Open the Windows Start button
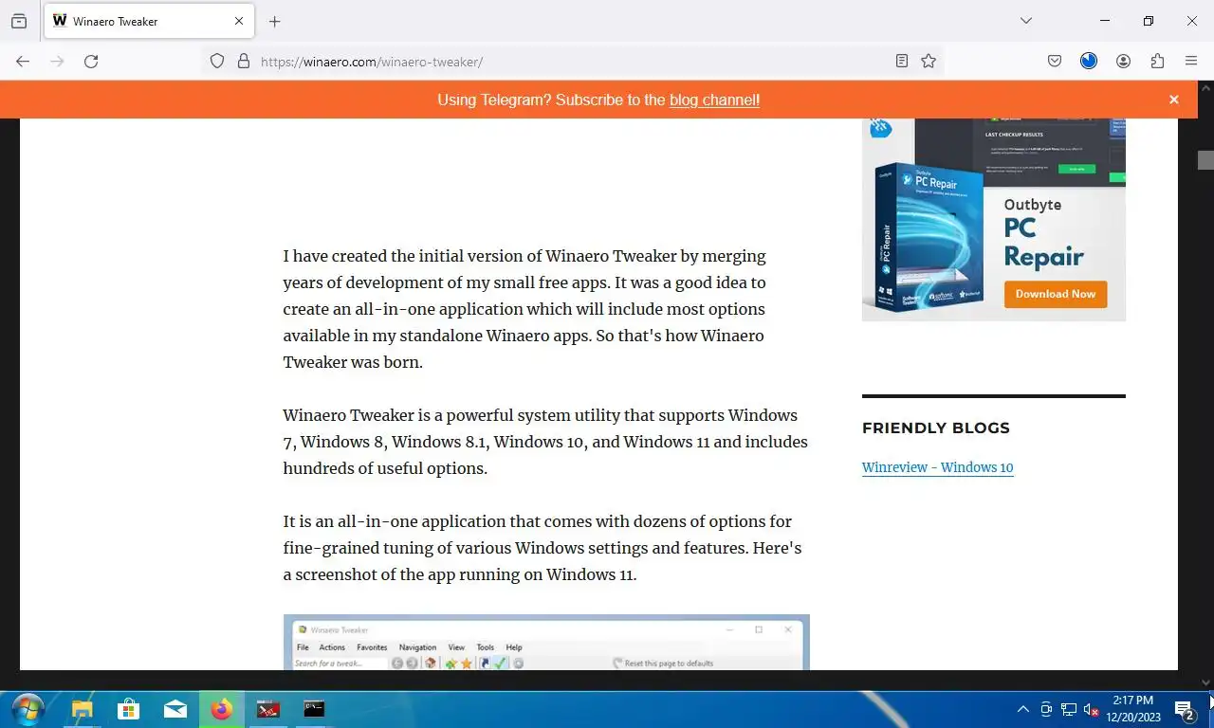The width and height of the screenshot is (1214, 728). 28,709
